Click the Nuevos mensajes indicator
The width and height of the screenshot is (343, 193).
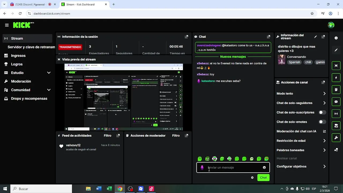point(233,57)
